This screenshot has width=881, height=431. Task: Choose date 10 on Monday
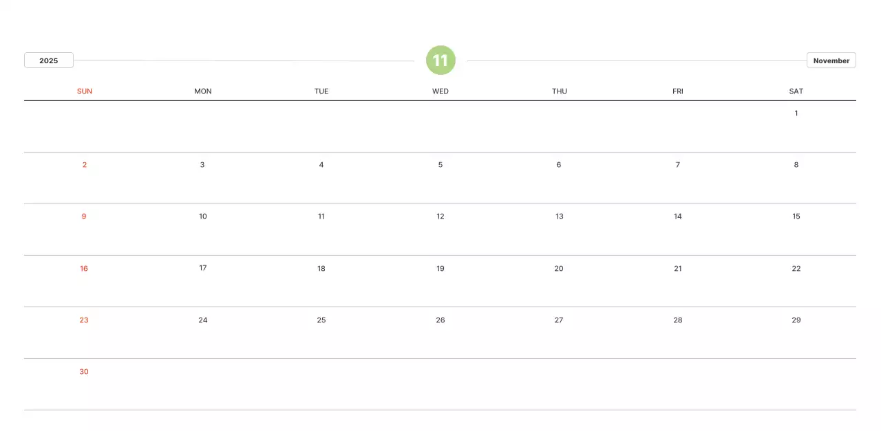pyautogui.click(x=203, y=217)
